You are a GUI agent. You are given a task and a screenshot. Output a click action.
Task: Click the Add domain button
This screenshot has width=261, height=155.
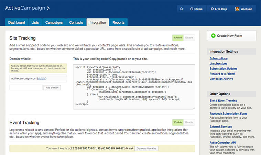pos(52,88)
